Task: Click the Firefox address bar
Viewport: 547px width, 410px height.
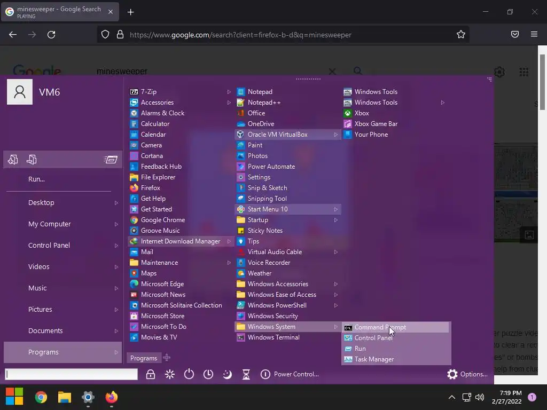Action: pos(283,35)
